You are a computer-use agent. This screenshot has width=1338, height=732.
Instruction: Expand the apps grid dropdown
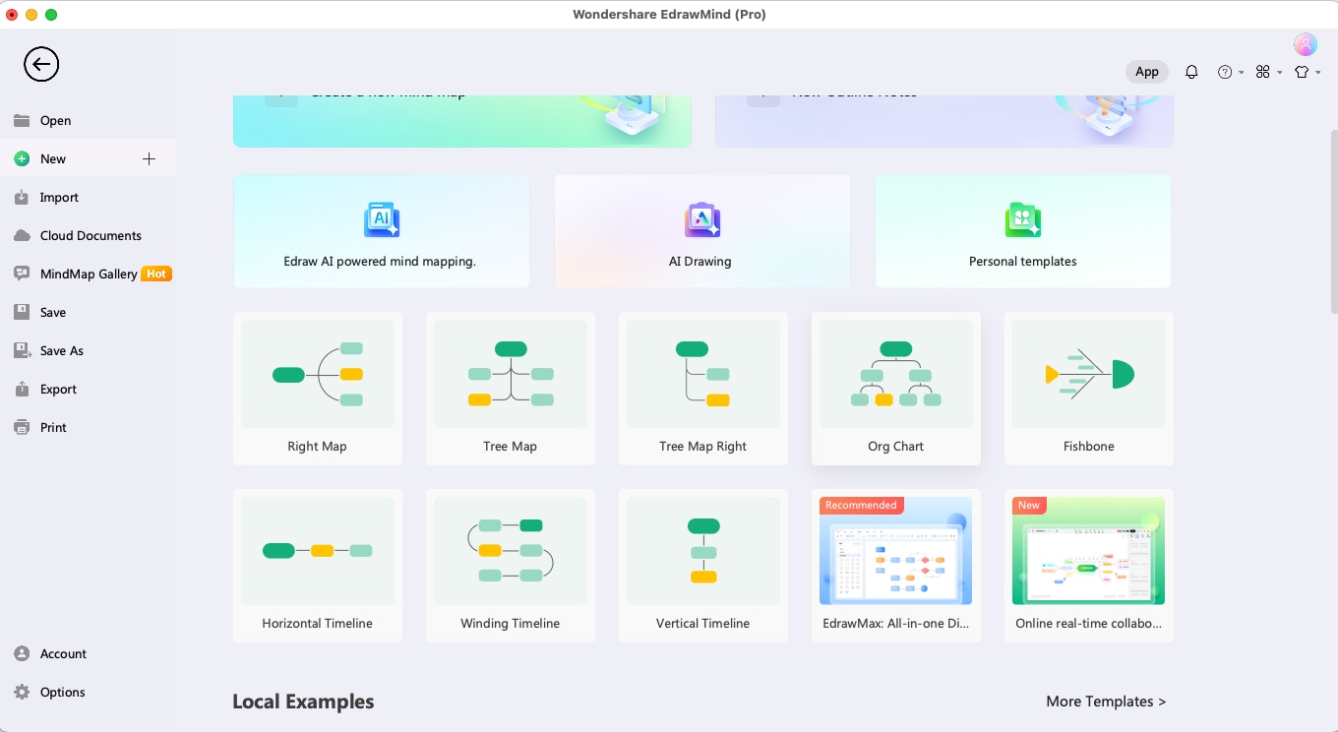tap(1269, 72)
